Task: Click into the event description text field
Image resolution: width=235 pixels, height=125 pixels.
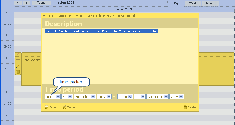Action: (120, 54)
